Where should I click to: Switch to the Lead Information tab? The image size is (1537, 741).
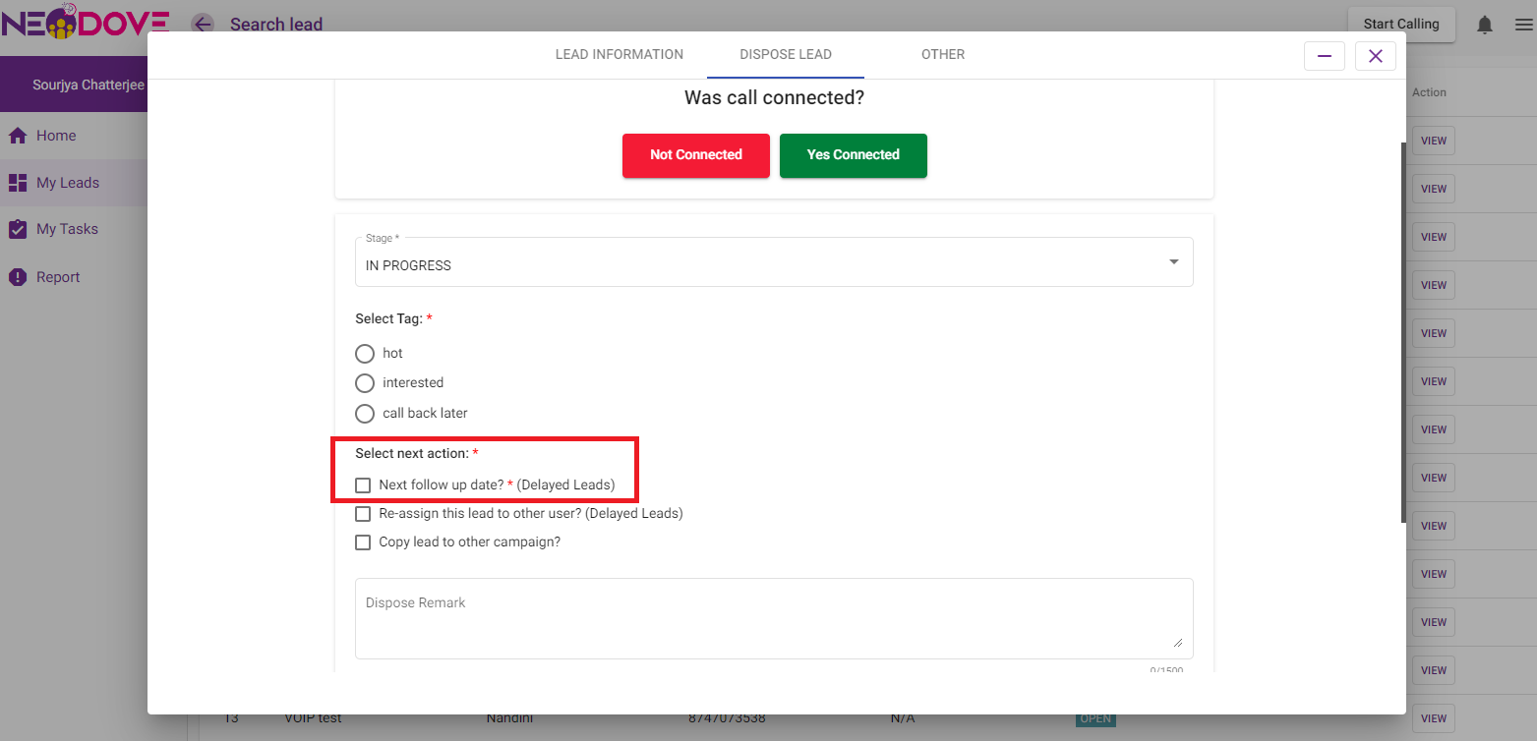tap(620, 55)
